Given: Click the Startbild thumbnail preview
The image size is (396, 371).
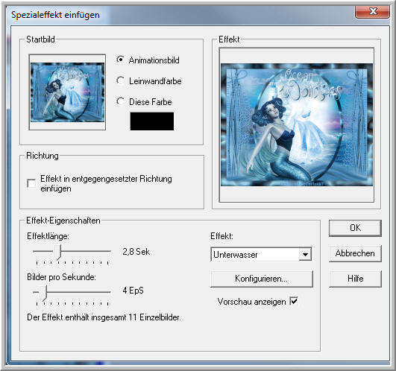Looking at the screenshot, I should tap(67, 92).
